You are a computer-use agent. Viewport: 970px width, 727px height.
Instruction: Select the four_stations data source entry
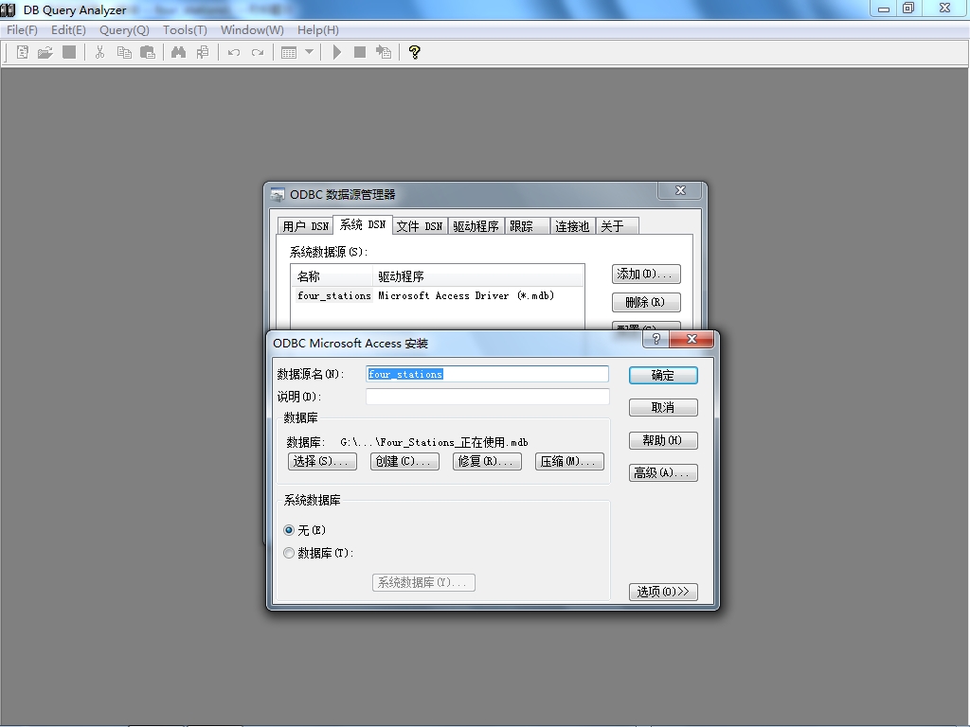(x=332, y=295)
